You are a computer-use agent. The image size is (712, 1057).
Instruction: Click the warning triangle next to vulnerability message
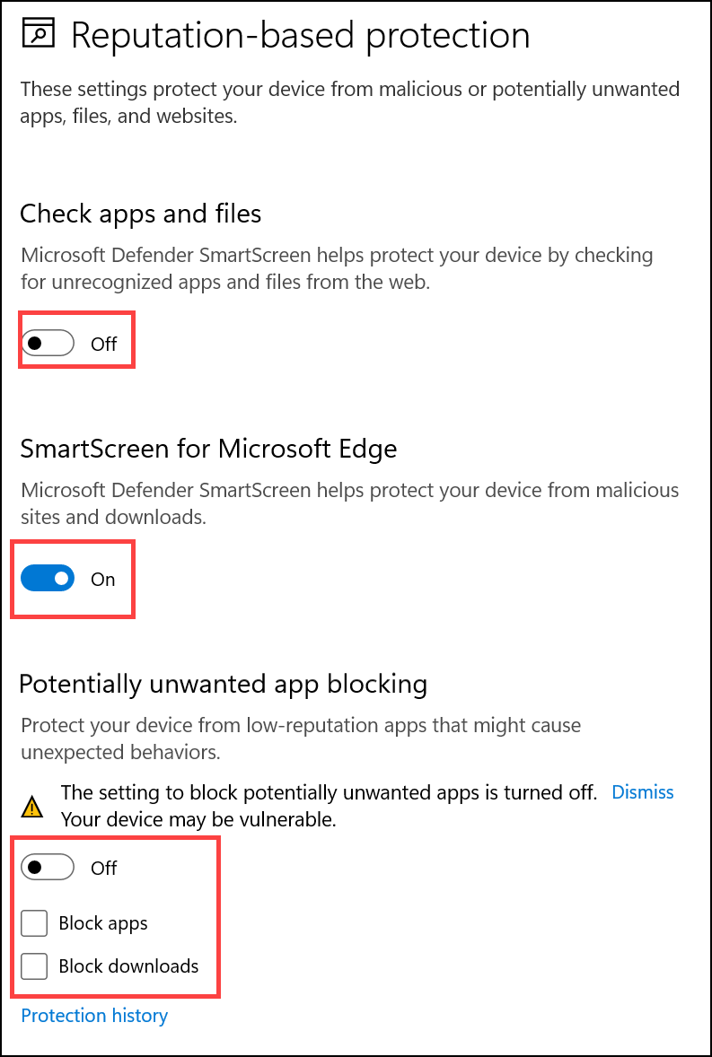(32, 806)
